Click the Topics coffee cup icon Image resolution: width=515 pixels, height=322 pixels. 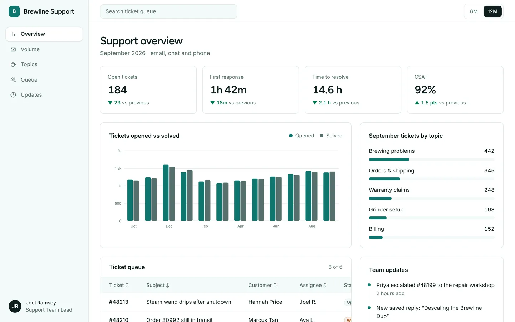pos(13,64)
